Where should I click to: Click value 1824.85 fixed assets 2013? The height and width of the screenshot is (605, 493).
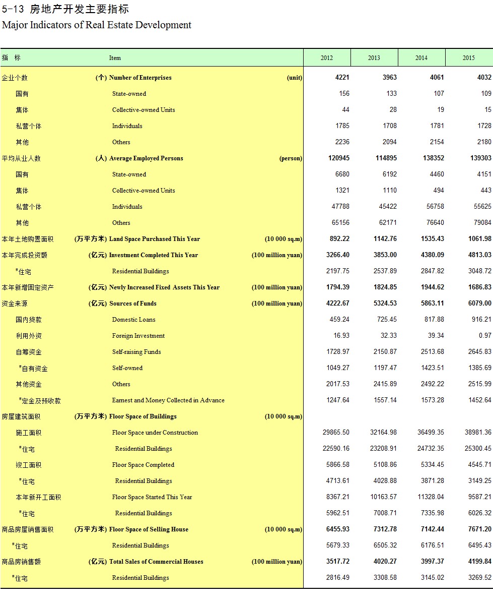pyautogui.click(x=385, y=287)
